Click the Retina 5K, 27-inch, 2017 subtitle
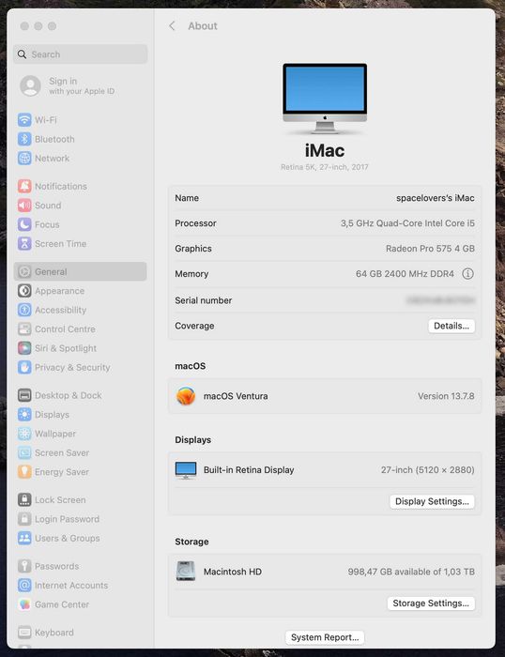Image resolution: width=505 pixels, height=657 pixels. tap(325, 167)
